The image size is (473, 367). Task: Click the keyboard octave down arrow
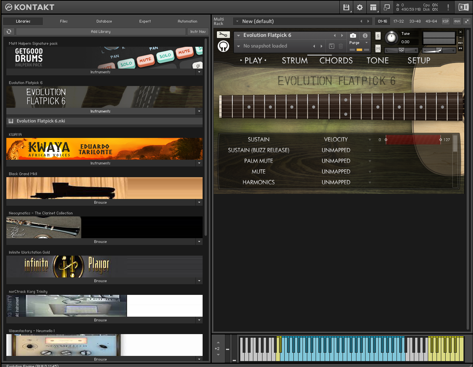pos(218,355)
